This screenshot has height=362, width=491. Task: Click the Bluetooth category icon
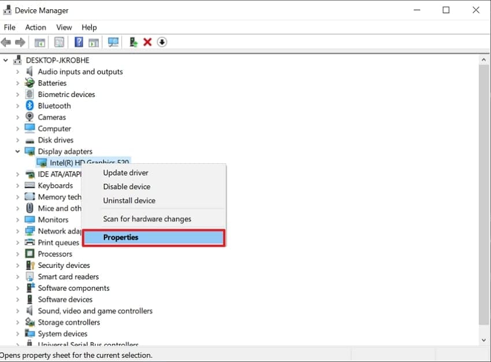pyautogui.click(x=29, y=106)
